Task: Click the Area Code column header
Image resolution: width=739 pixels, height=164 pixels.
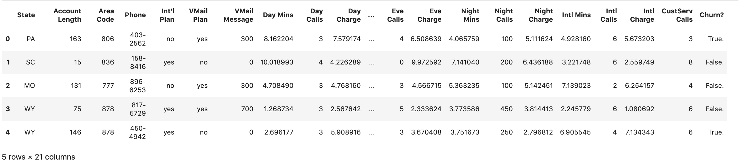Action: point(105,15)
